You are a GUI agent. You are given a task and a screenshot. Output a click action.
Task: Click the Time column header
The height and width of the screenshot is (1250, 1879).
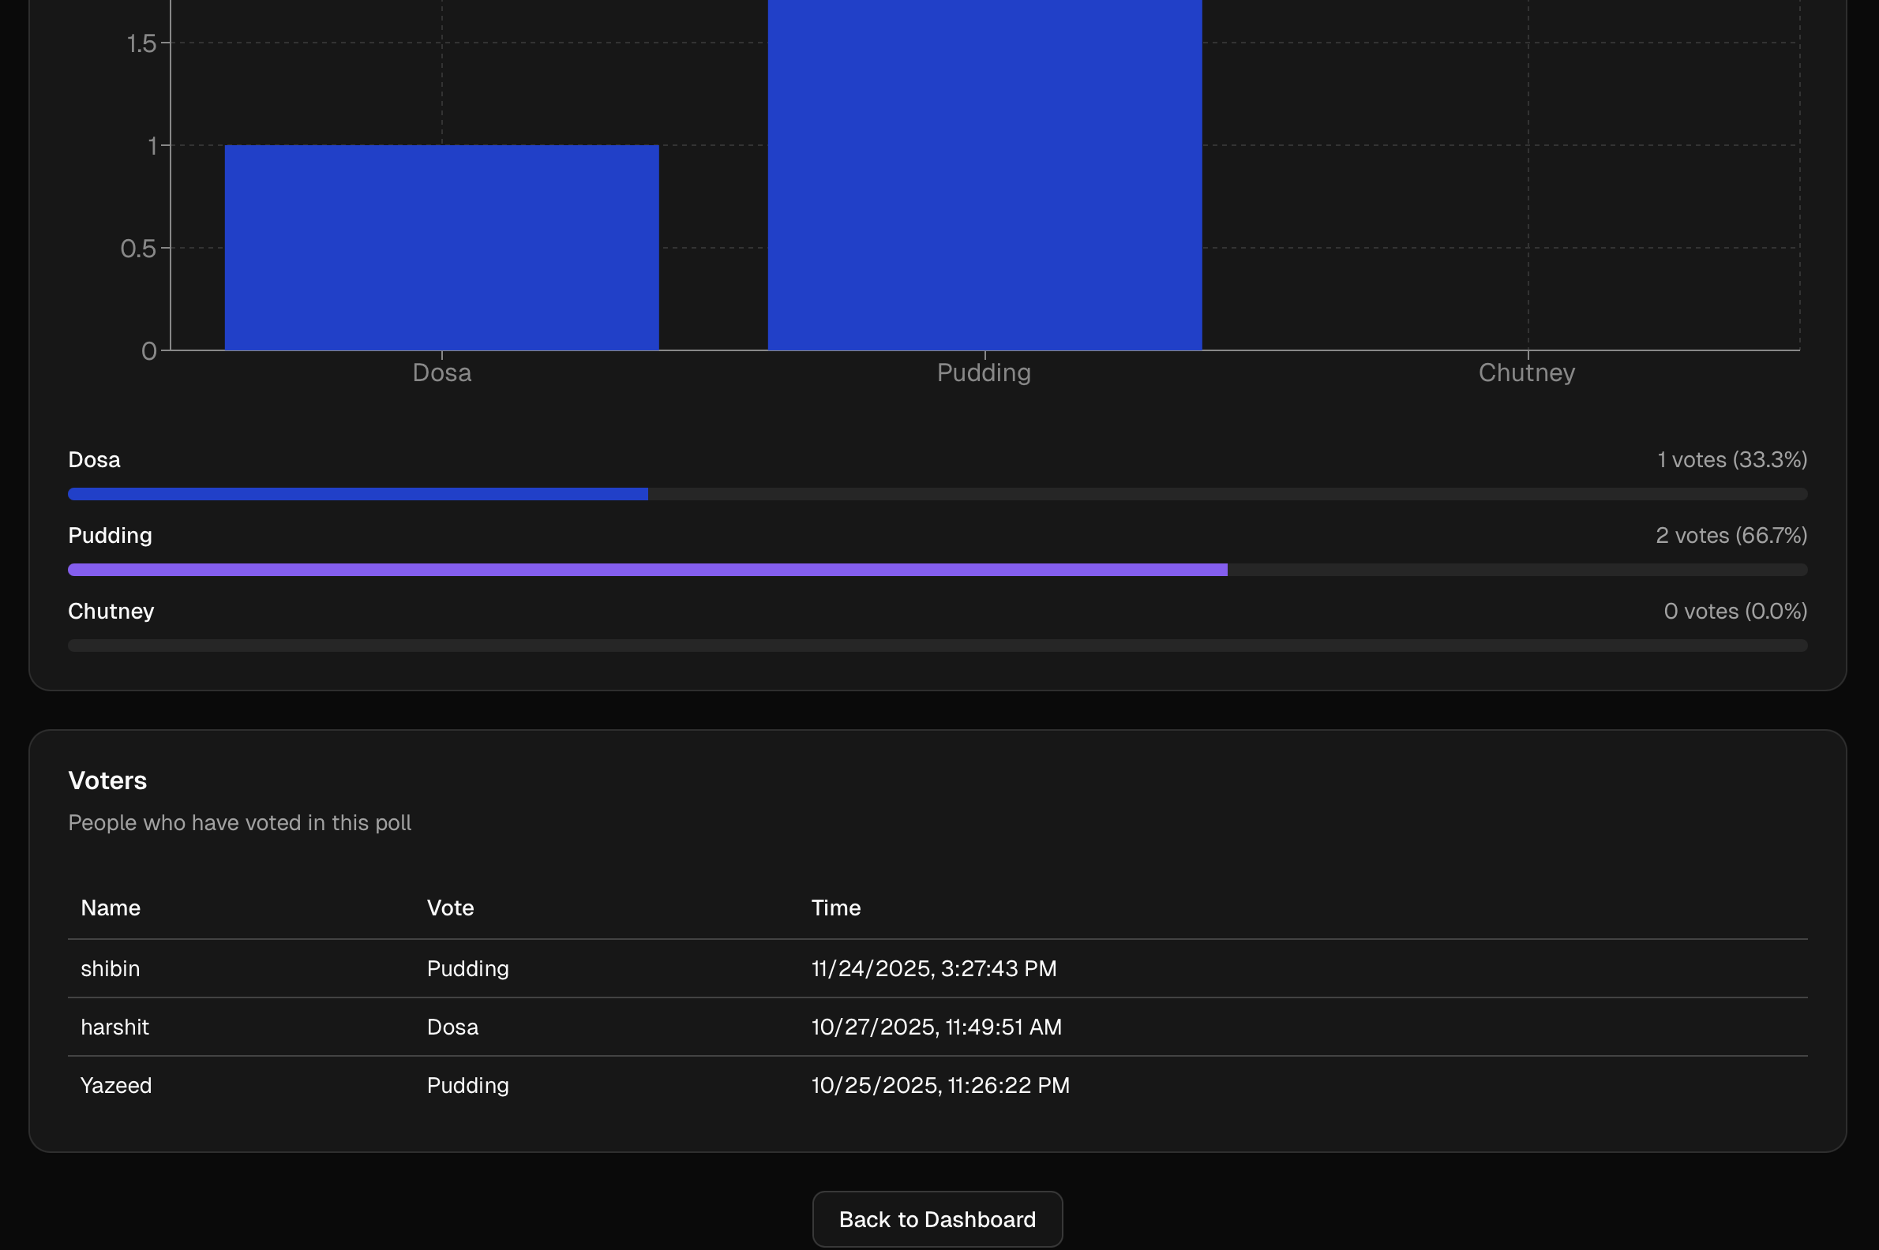tap(835, 908)
